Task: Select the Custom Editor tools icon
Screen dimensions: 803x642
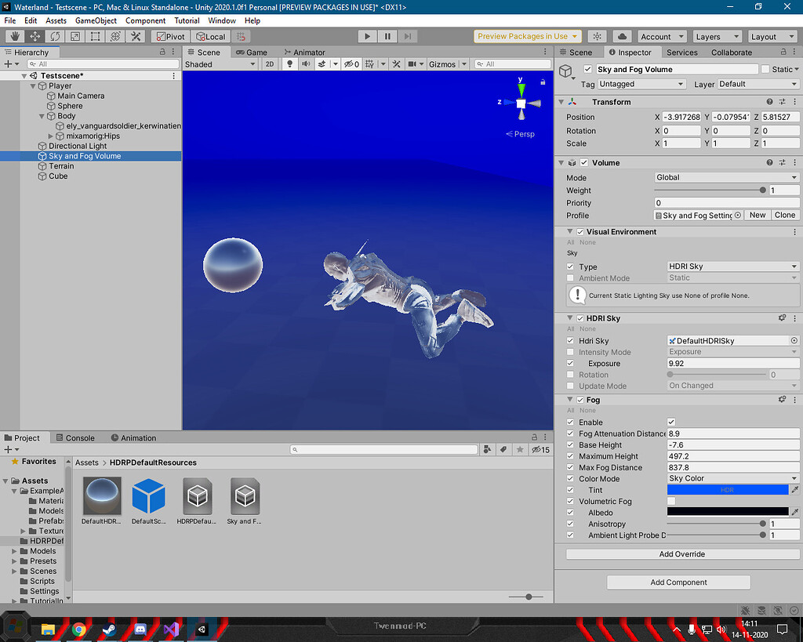Action: coord(135,36)
